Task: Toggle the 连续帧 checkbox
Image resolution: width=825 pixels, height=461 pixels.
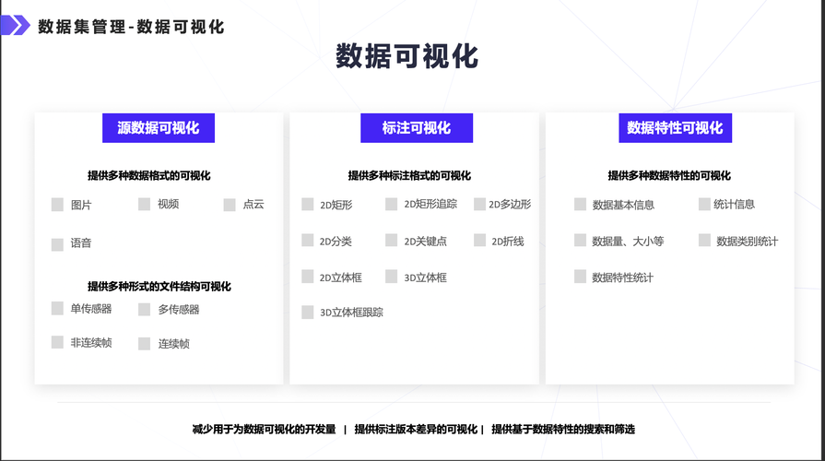Action: pos(144,344)
